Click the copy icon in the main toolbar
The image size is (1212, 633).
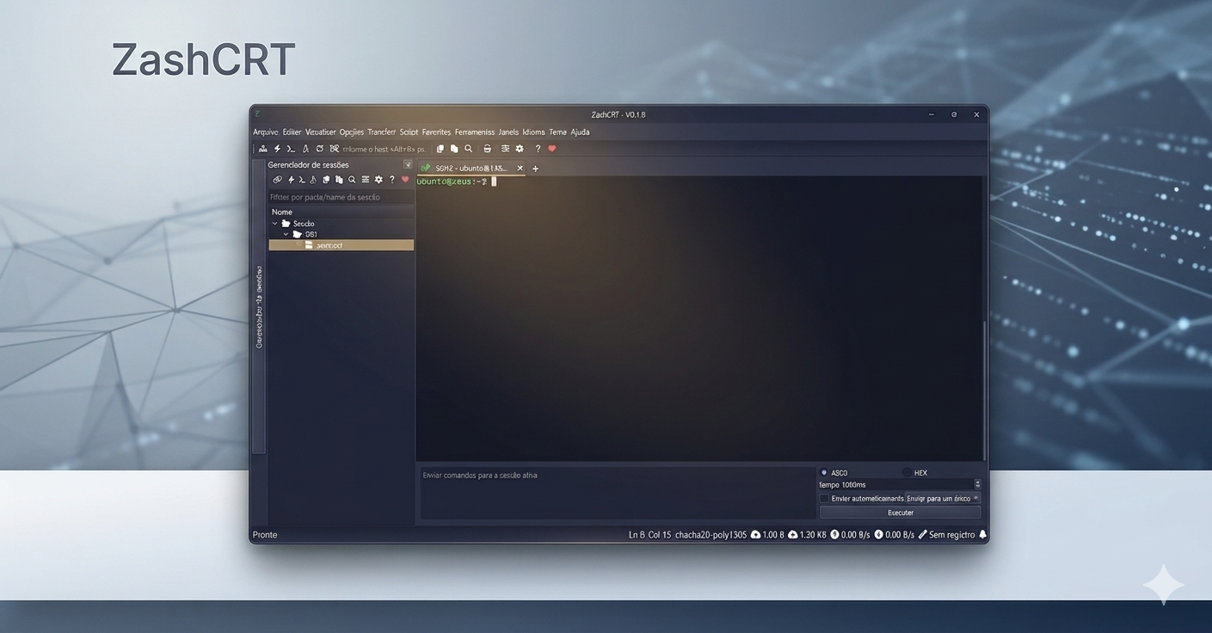pos(440,149)
